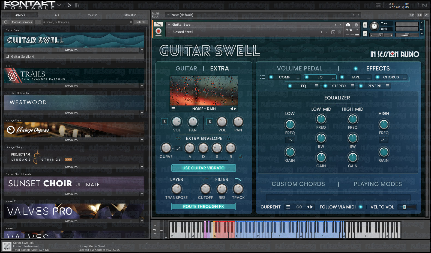431x253 pixels.
Task: Click the USE GUITAR VIBRATO button
Action: coord(203,168)
